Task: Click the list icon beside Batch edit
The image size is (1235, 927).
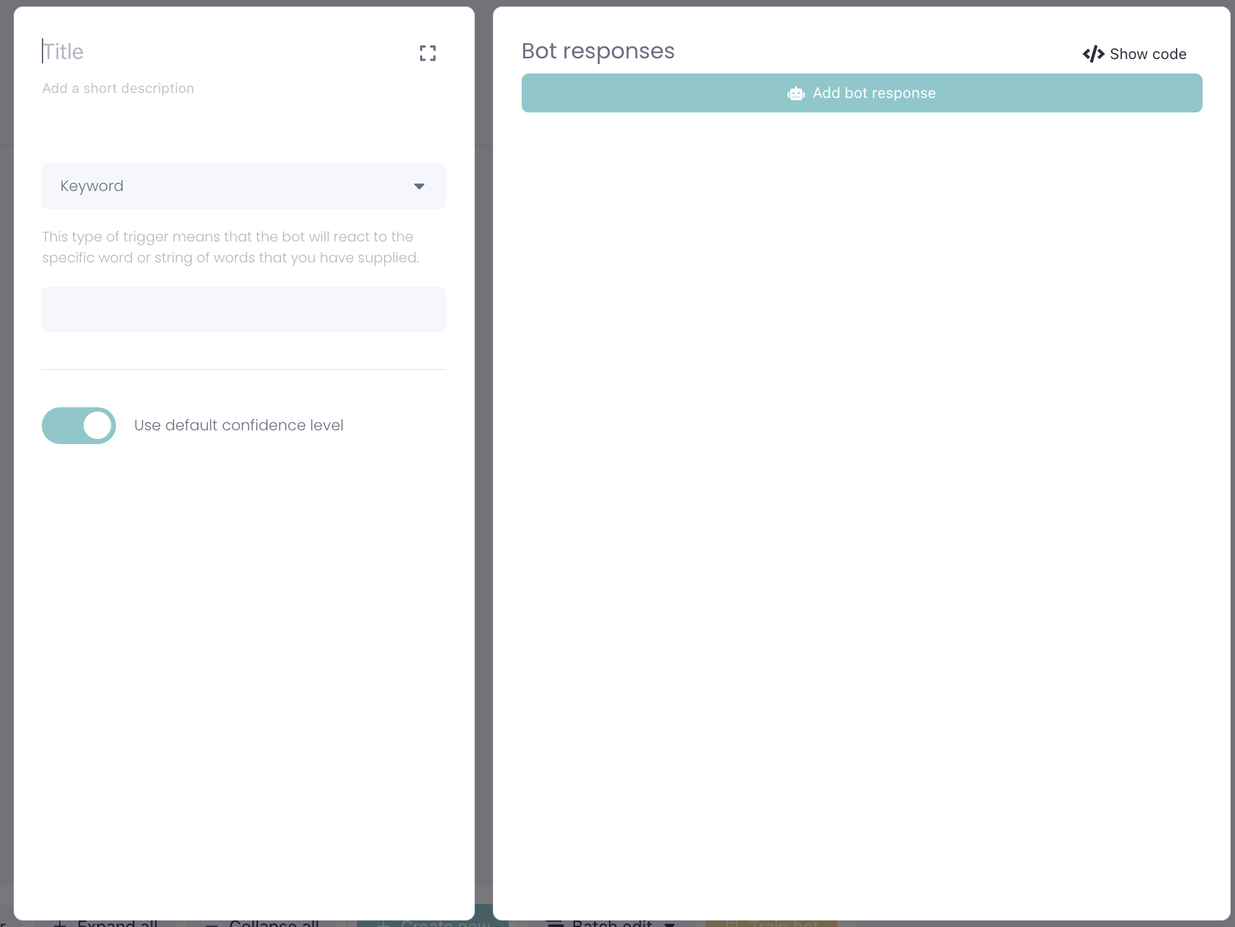Action: click(x=555, y=923)
